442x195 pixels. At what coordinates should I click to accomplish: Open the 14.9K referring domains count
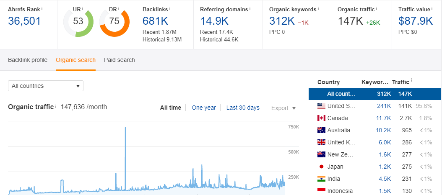(x=214, y=21)
